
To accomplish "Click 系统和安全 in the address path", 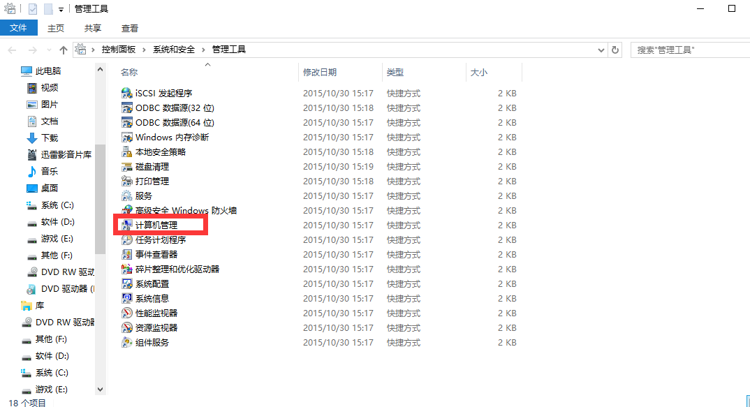I will 174,50.
